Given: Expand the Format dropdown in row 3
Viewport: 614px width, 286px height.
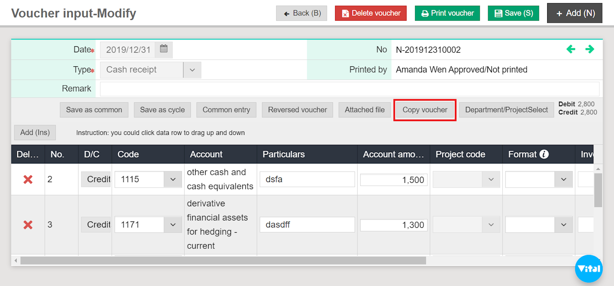Looking at the screenshot, I should tap(563, 225).
